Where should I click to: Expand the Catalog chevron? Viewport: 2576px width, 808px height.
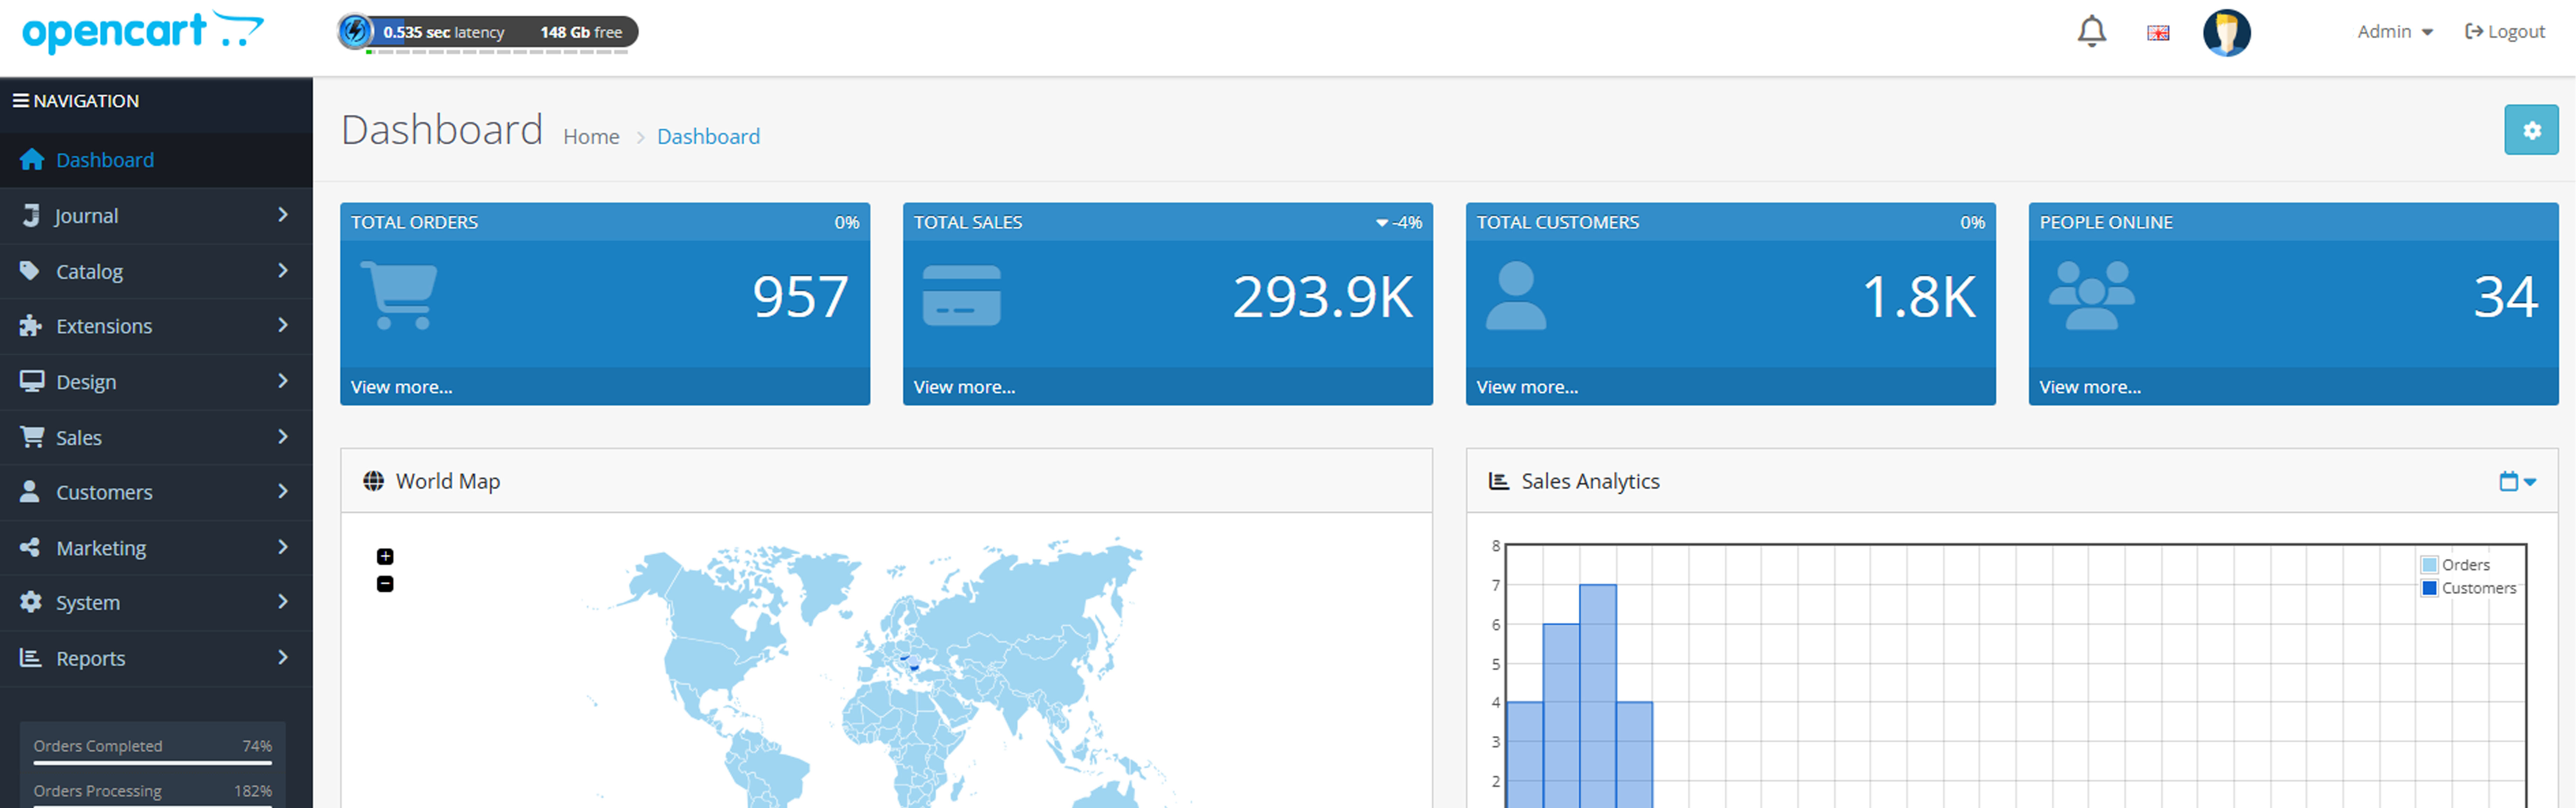(283, 270)
